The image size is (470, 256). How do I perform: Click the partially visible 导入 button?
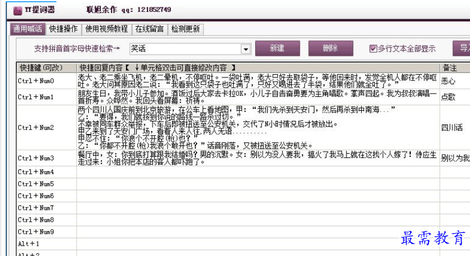(x=461, y=48)
